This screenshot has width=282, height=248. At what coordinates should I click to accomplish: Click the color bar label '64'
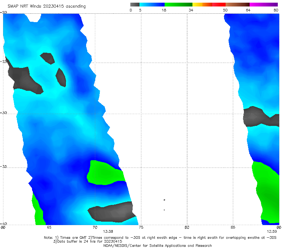click(x=248, y=10)
